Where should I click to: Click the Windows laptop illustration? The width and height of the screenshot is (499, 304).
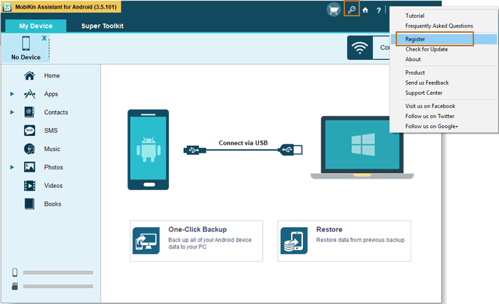pyautogui.click(x=362, y=147)
